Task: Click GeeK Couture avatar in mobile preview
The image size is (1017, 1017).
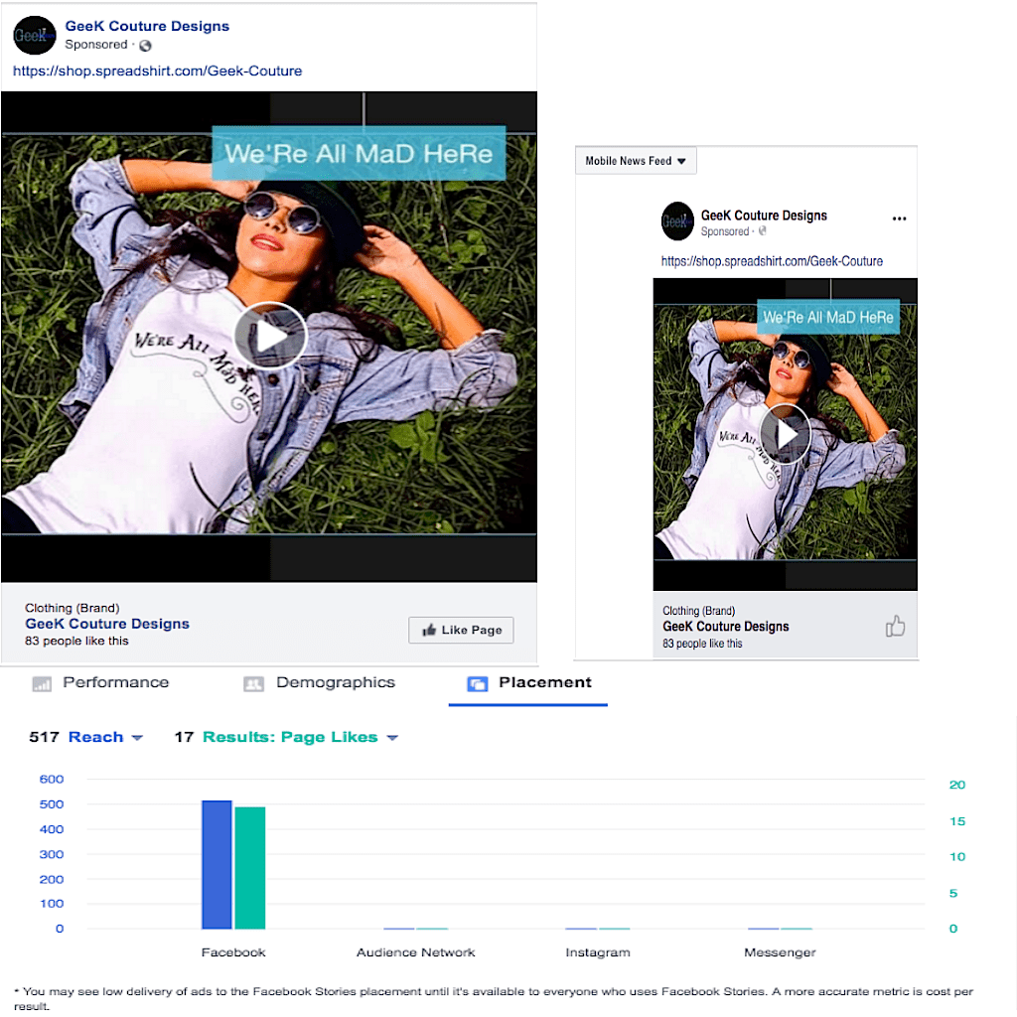Action: coord(677,221)
